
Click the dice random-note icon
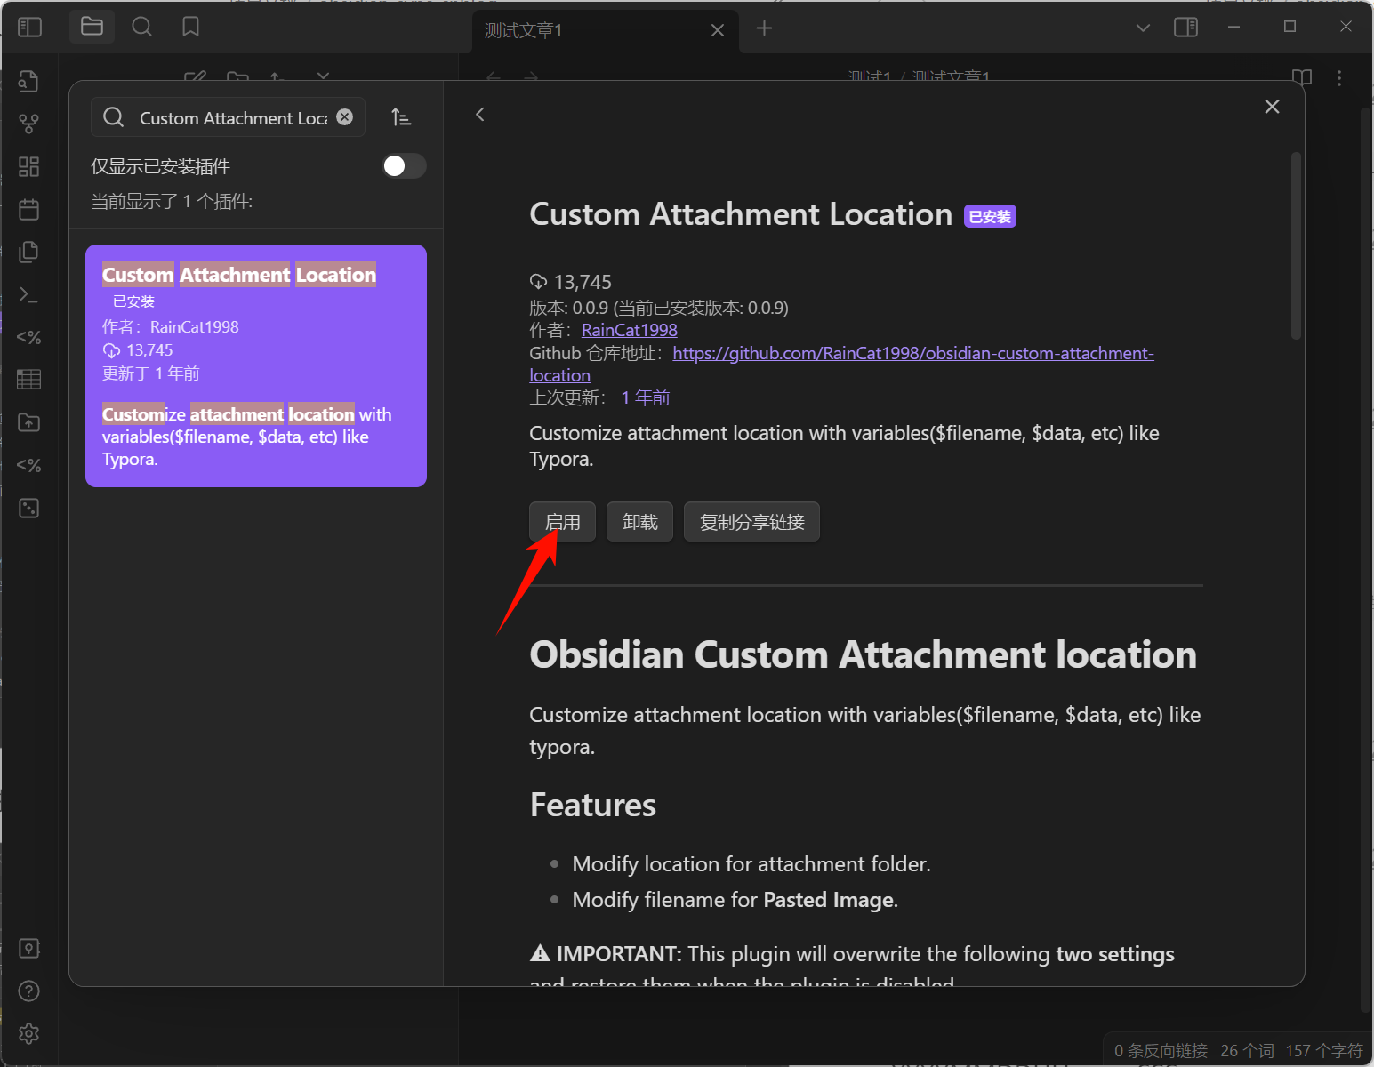pos(28,508)
